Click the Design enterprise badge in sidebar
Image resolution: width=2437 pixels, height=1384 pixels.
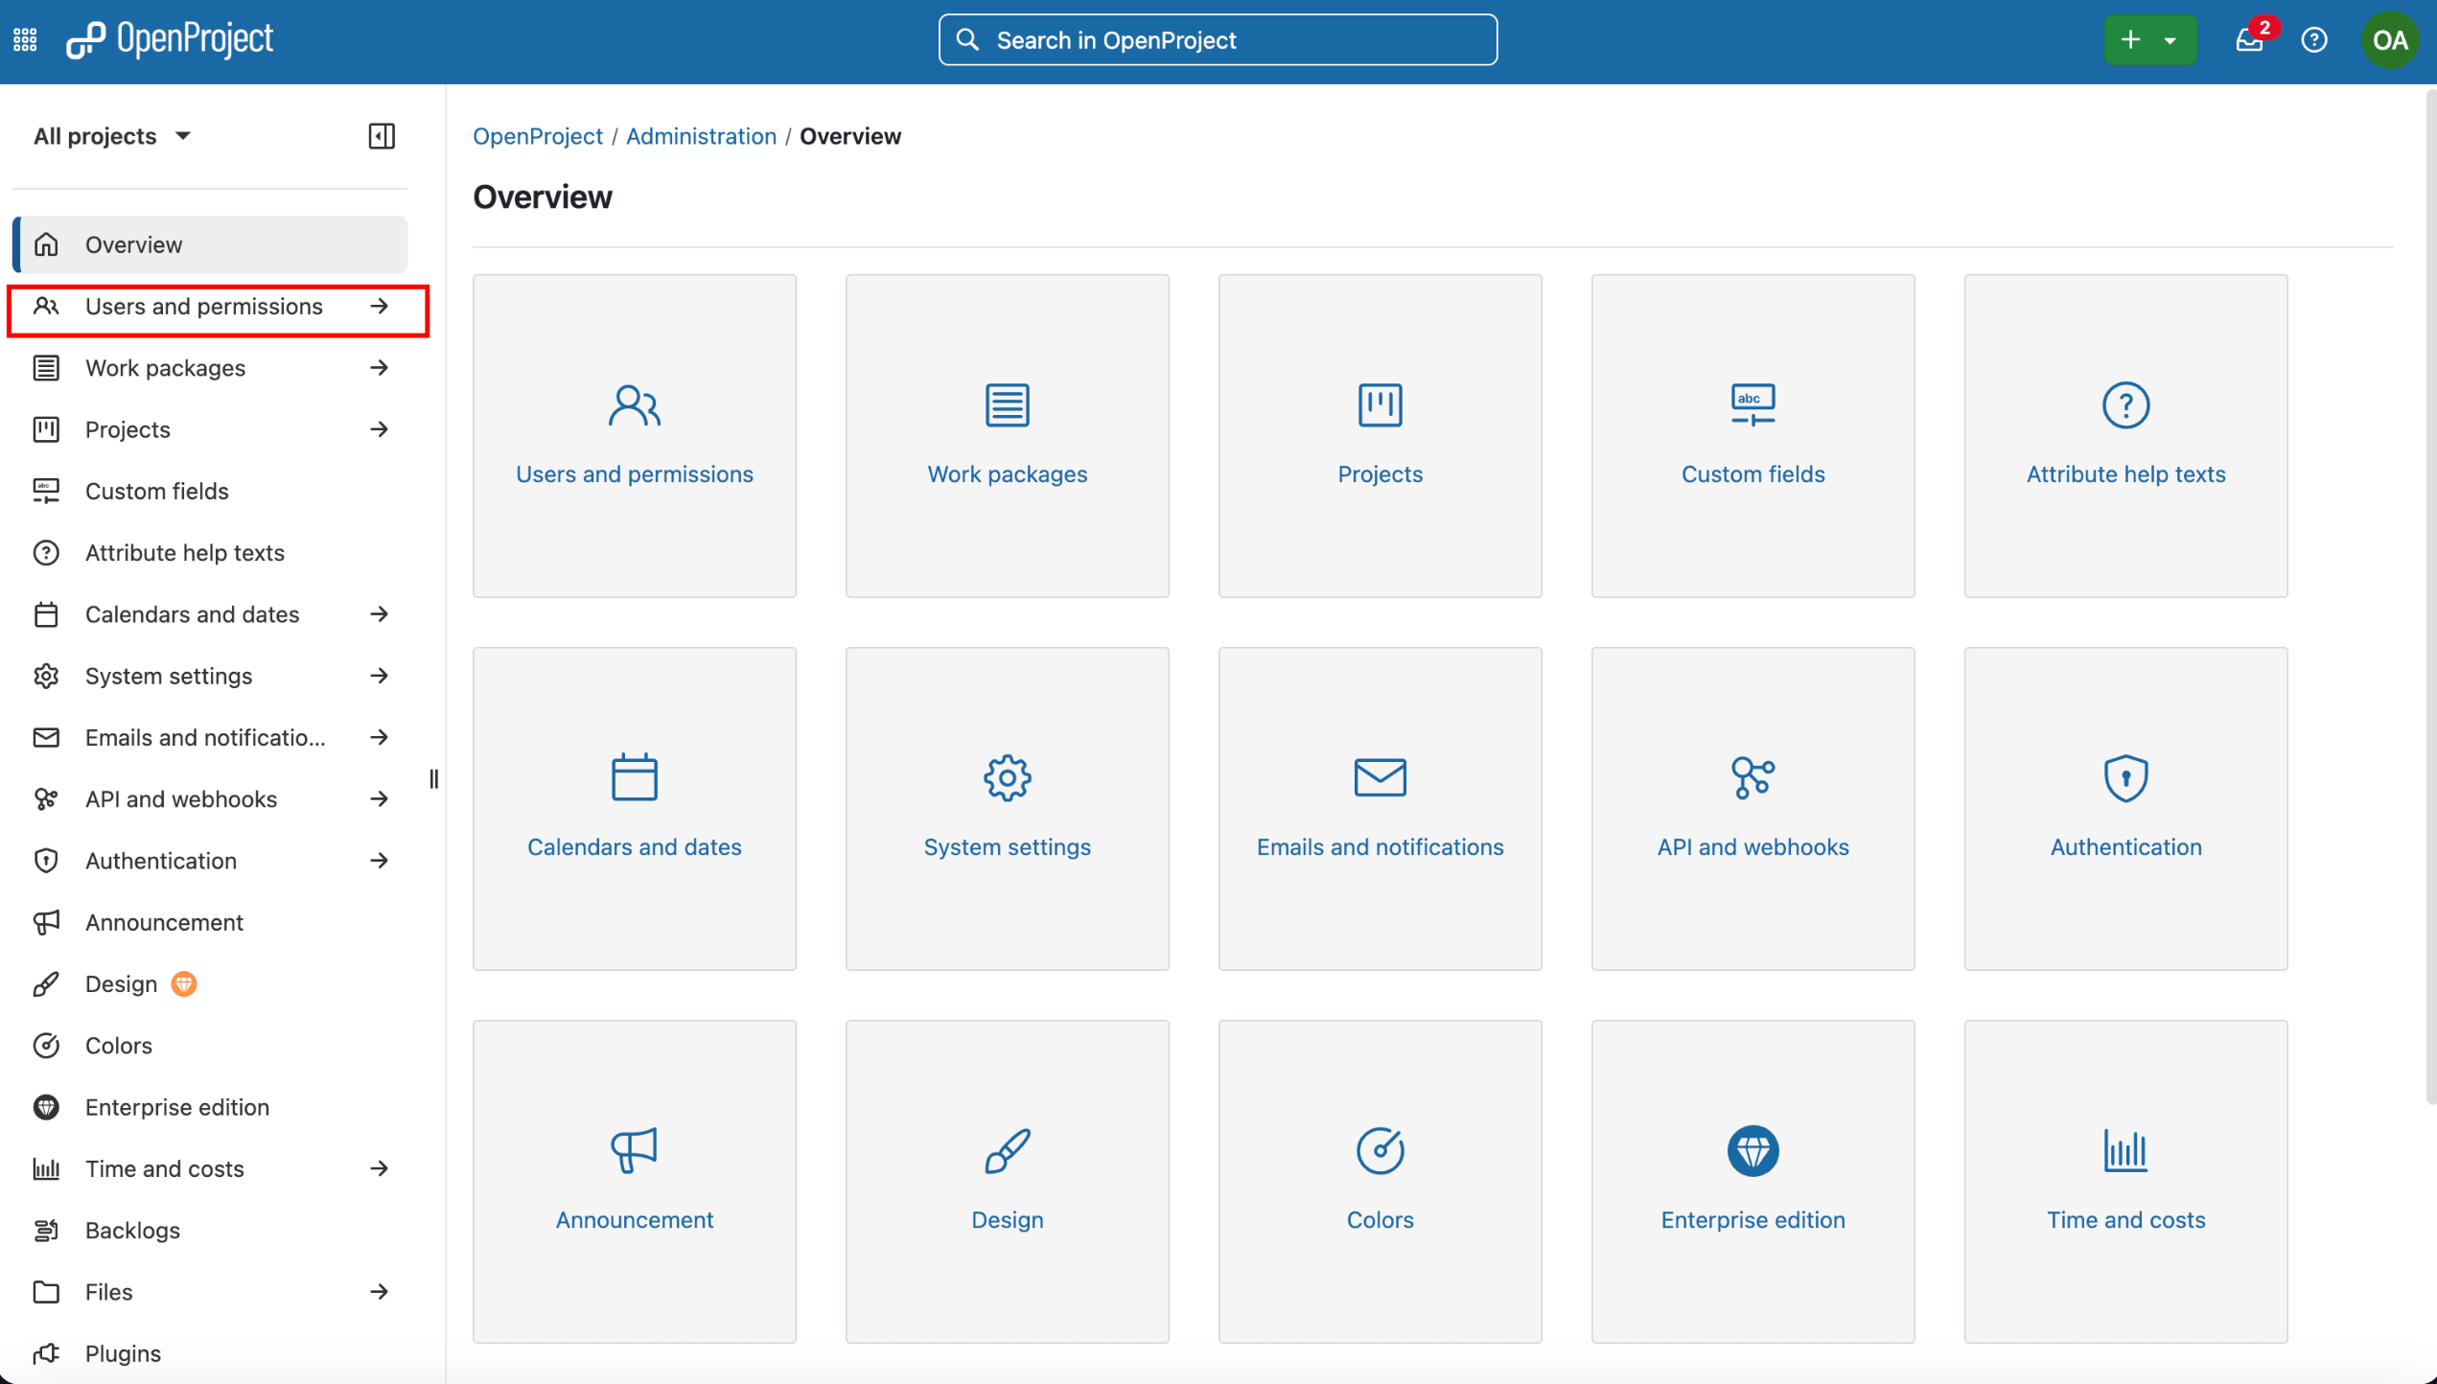184,984
